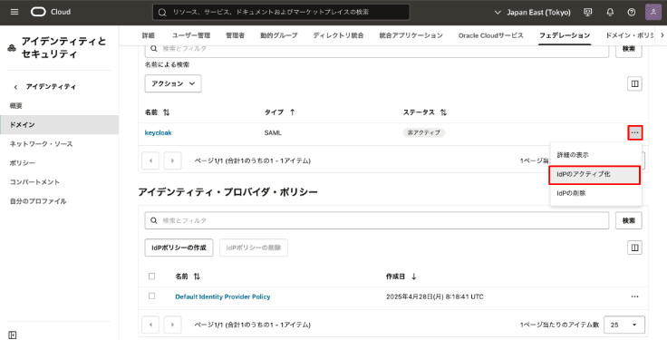Select all policies with the header checkbox
This screenshot has width=667, height=340.
point(152,277)
